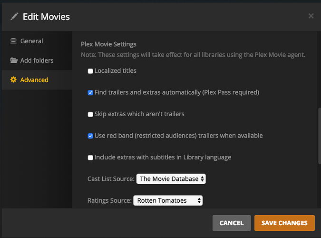Screen dimensions: 321x238
Task: Select the Advanced tab label
Action: coord(34,80)
